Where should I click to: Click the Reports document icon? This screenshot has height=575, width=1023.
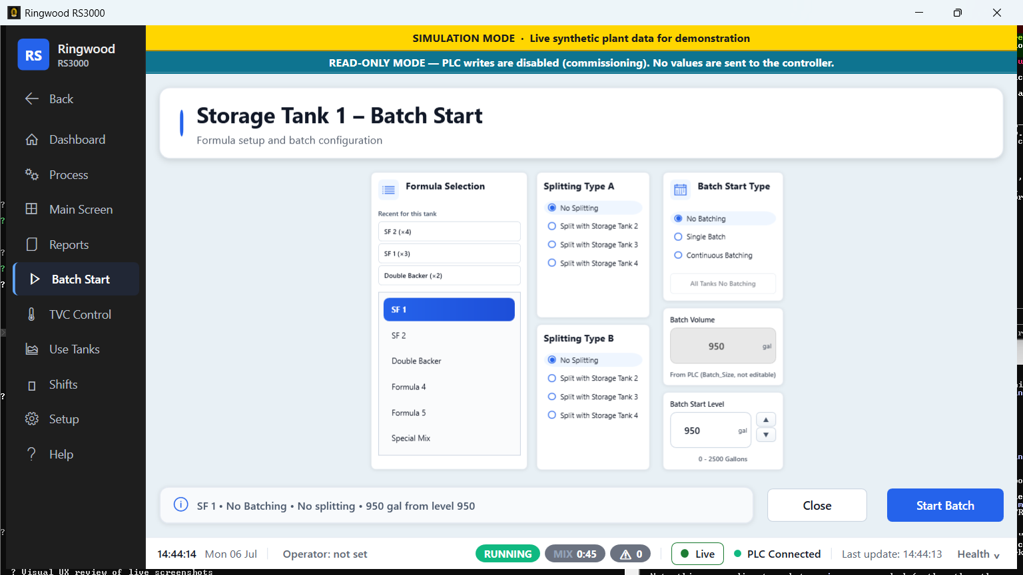click(x=31, y=244)
